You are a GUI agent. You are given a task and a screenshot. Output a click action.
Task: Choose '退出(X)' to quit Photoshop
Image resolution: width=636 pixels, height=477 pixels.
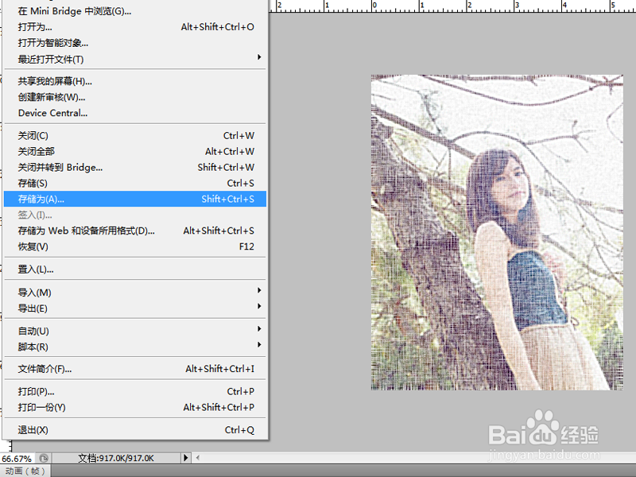tap(134, 430)
